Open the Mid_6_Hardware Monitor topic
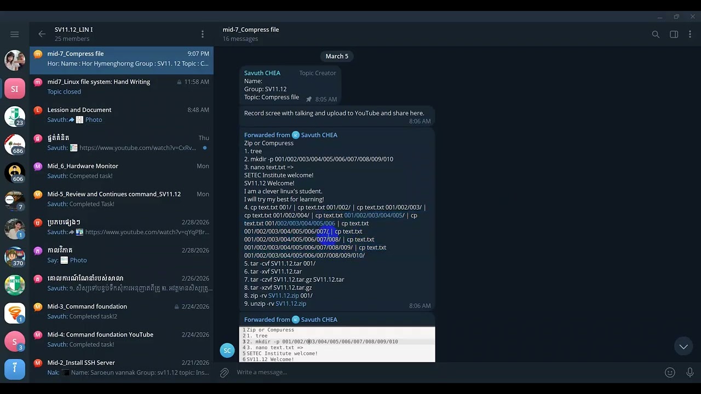The image size is (701, 394). pos(122,171)
